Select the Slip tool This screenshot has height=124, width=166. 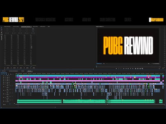point(2,34)
